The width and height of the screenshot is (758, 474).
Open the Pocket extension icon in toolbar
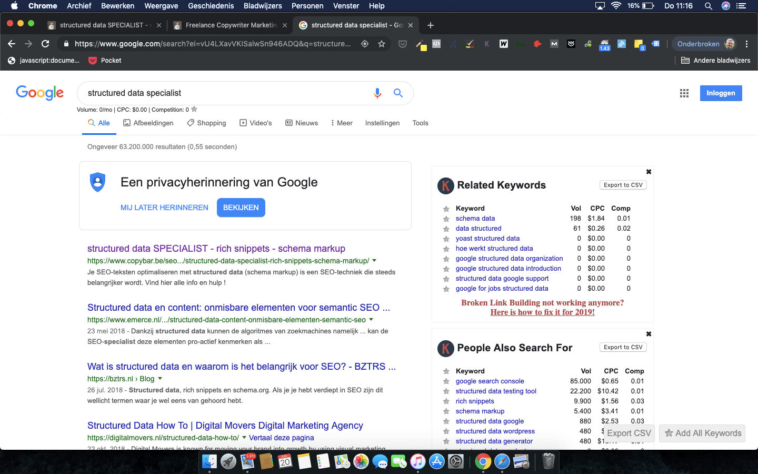click(x=403, y=44)
